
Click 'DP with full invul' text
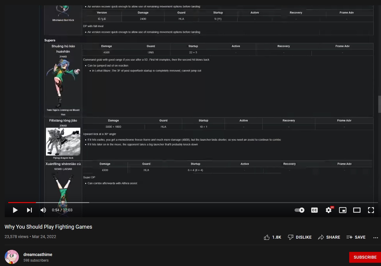tap(93, 26)
